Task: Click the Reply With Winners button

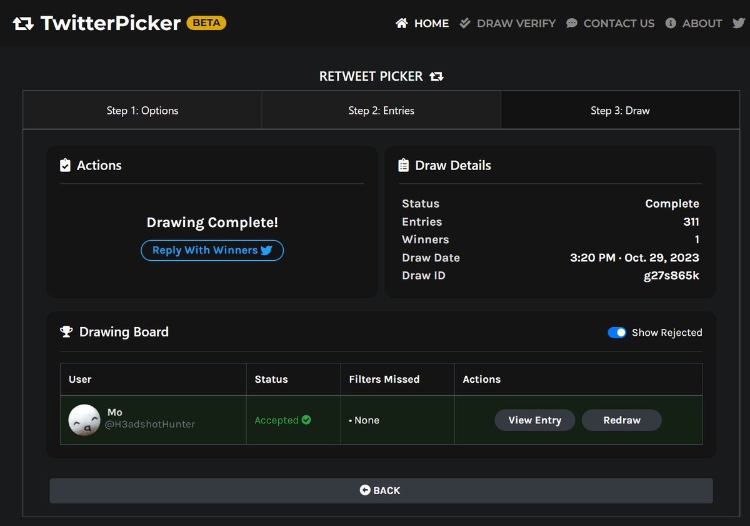Action: tap(212, 250)
